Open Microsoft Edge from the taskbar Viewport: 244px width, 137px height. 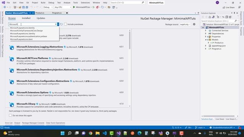click(140, 133)
